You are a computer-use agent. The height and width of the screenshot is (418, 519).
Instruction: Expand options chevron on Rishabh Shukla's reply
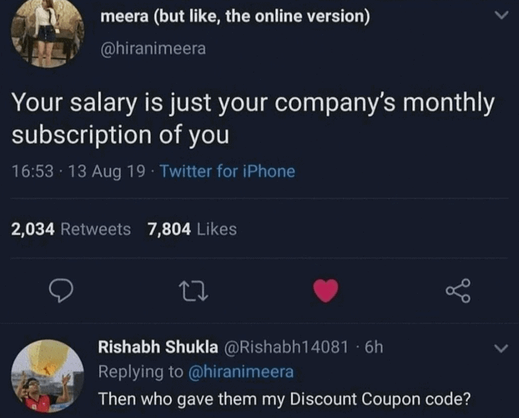[501, 348]
